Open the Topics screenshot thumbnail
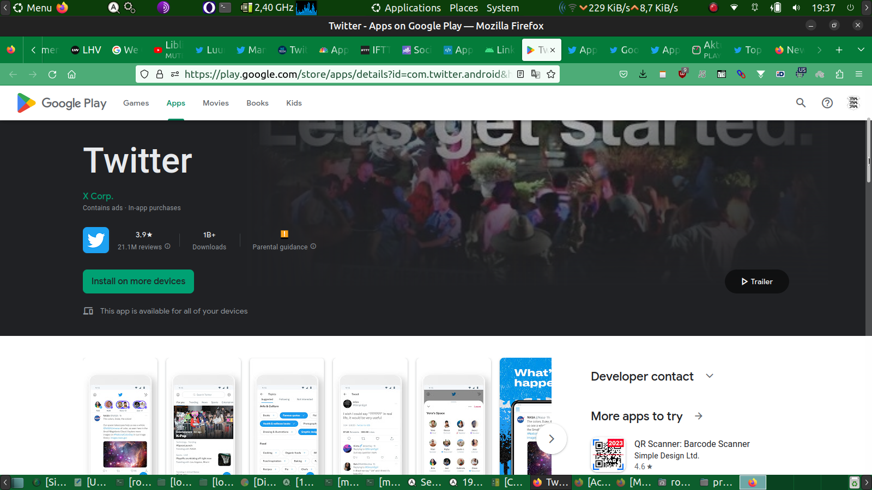872x490 pixels. tap(287, 416)
